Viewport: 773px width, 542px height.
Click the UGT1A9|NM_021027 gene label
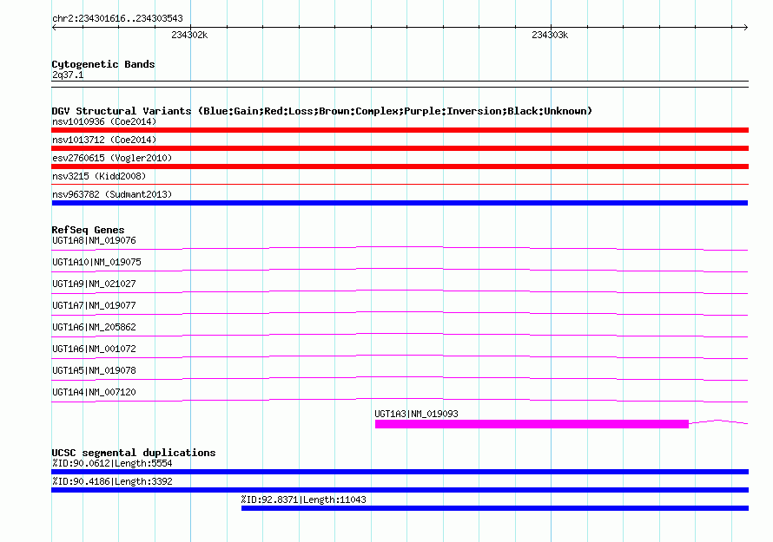94,284
